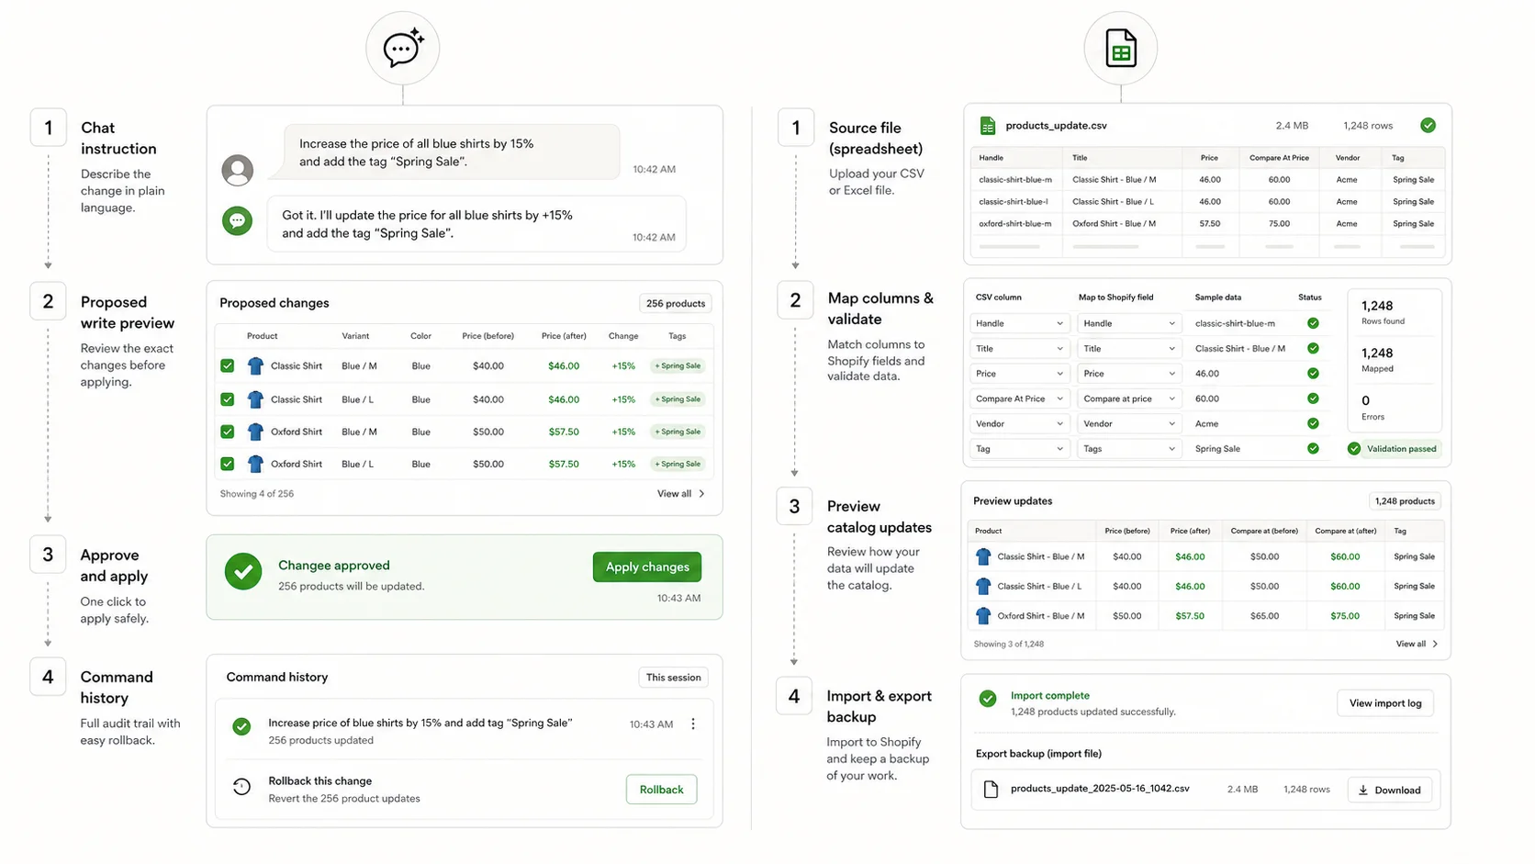Open the three-dot menu in Command history
Image resolution: width=1535 pixels, height=864 pixels.
point(693,724)
